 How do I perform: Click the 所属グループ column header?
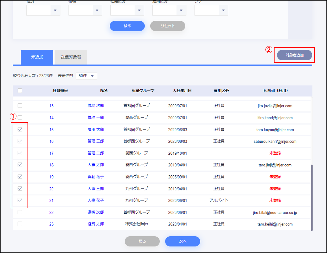pos(143,91)
